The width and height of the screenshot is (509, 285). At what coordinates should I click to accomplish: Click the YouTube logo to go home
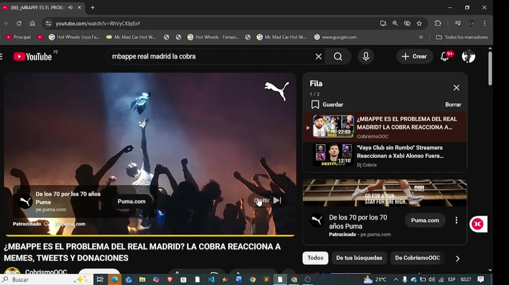click(x=33, y=57)
